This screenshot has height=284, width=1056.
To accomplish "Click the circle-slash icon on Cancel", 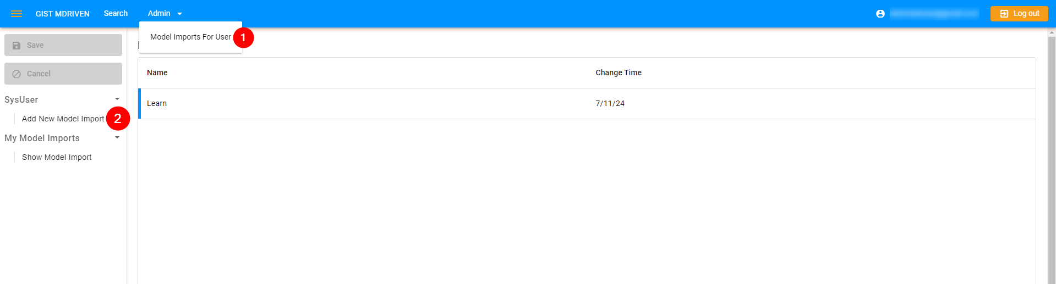I will (x=17, y=74).
